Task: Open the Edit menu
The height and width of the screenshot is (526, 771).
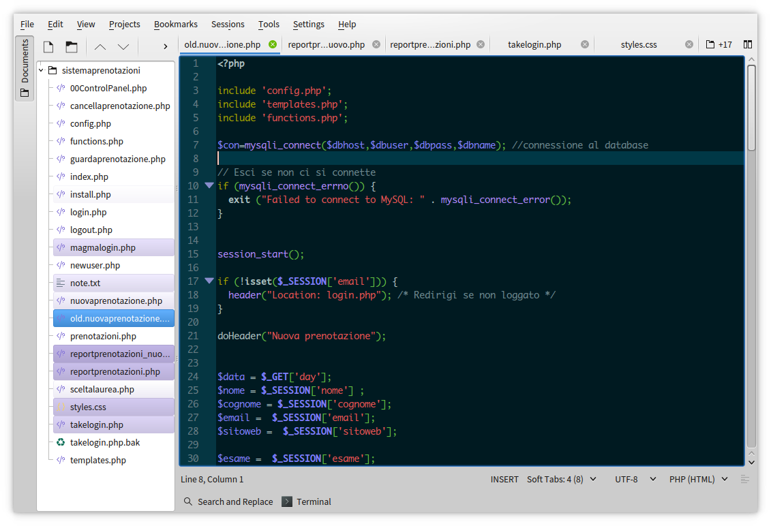Action: tap(55, 24)
